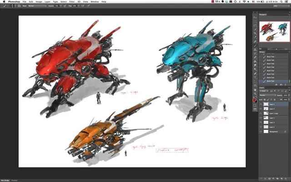The image size is (291, 182).
Task: Open Spotlight search in the menu bar
Action: pyautogui.click(x=281, y=1)
